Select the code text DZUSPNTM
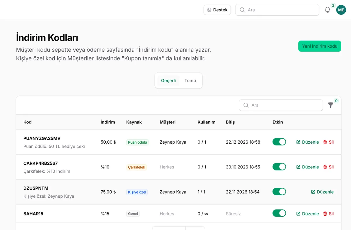The height and width of the screenshot is (230, 351). click(x=36, y=188)
